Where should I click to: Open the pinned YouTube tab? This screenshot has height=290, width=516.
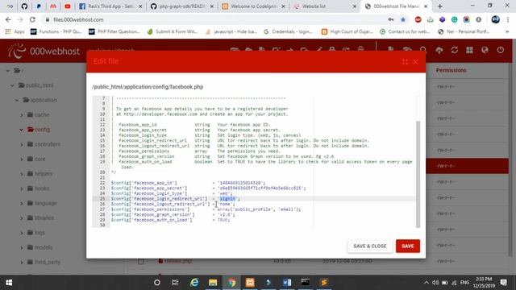[x=68, y=6]
